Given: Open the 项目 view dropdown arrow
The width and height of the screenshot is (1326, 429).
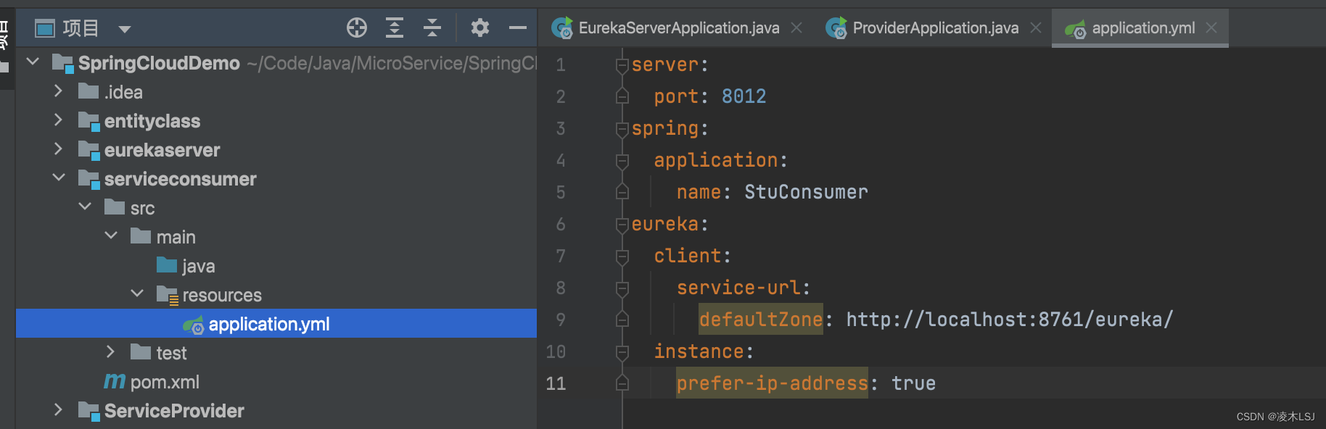Looking at the screenshot, I should pyautogui.click(x=125, y=30).
